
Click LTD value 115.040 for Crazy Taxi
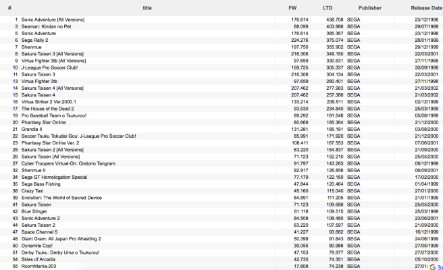pyautogui.click(x=335, y=191)
